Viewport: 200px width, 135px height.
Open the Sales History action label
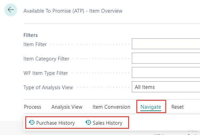click(108, 123)
